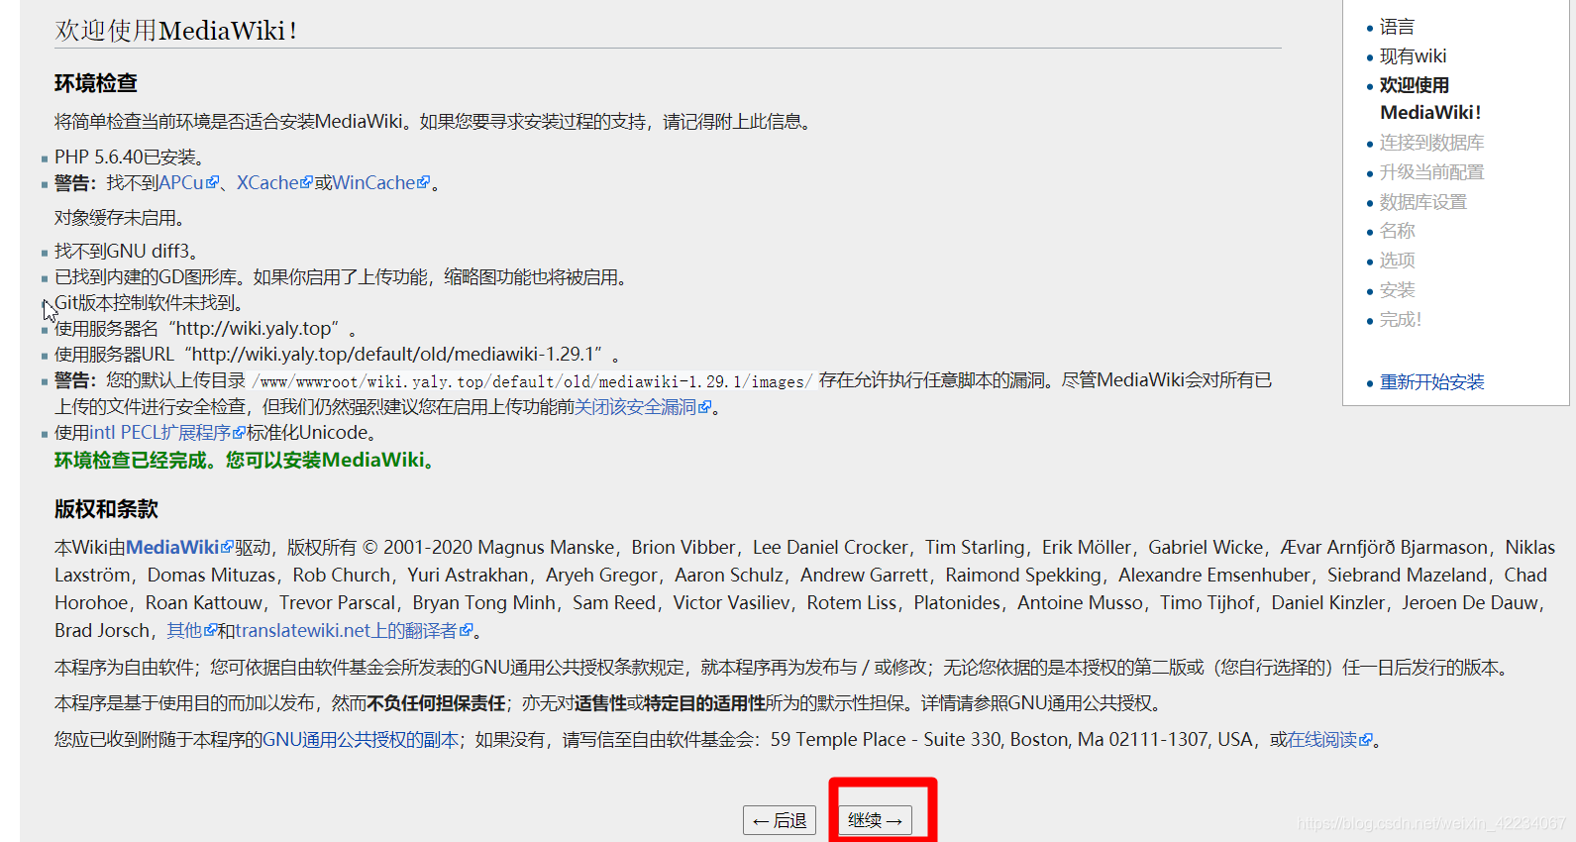Click the 欢迎使用MediaWiki! page title
Image resolution: width=1576 pixels, height=842 pixels.
(x=176, y=31)
